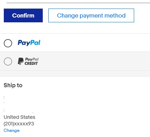Click the CREDIT text in PayPal Credit logo
The height and width of the screenshot is (137, 150).
(31, 64)
